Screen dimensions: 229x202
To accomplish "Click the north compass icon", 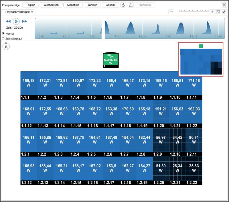I will click(6, 46).
